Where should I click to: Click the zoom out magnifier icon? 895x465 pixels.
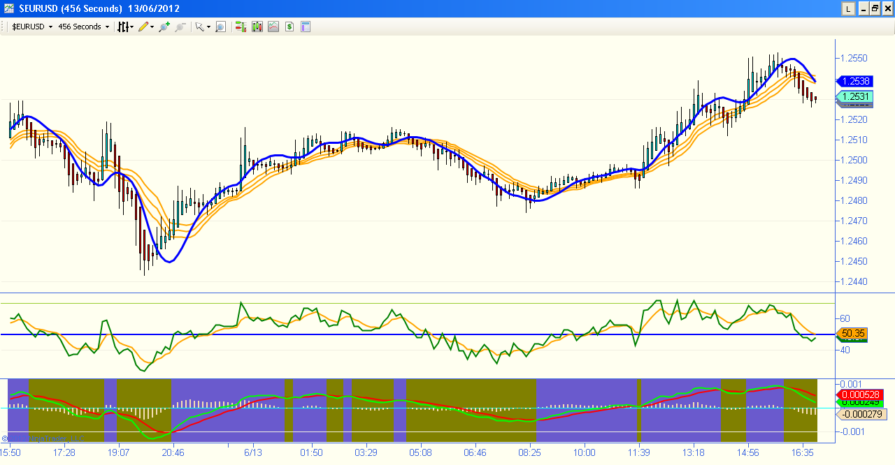(x=180, y=27)
